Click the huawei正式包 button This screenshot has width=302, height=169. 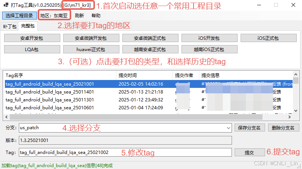pyautogui.click(x=91, y=49)
